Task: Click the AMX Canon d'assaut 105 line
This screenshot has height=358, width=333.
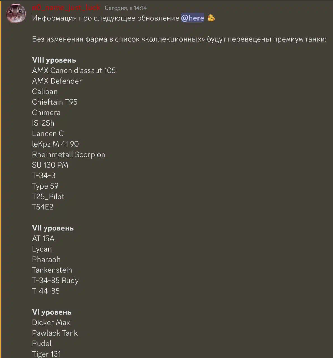Action: click(74, 70)
